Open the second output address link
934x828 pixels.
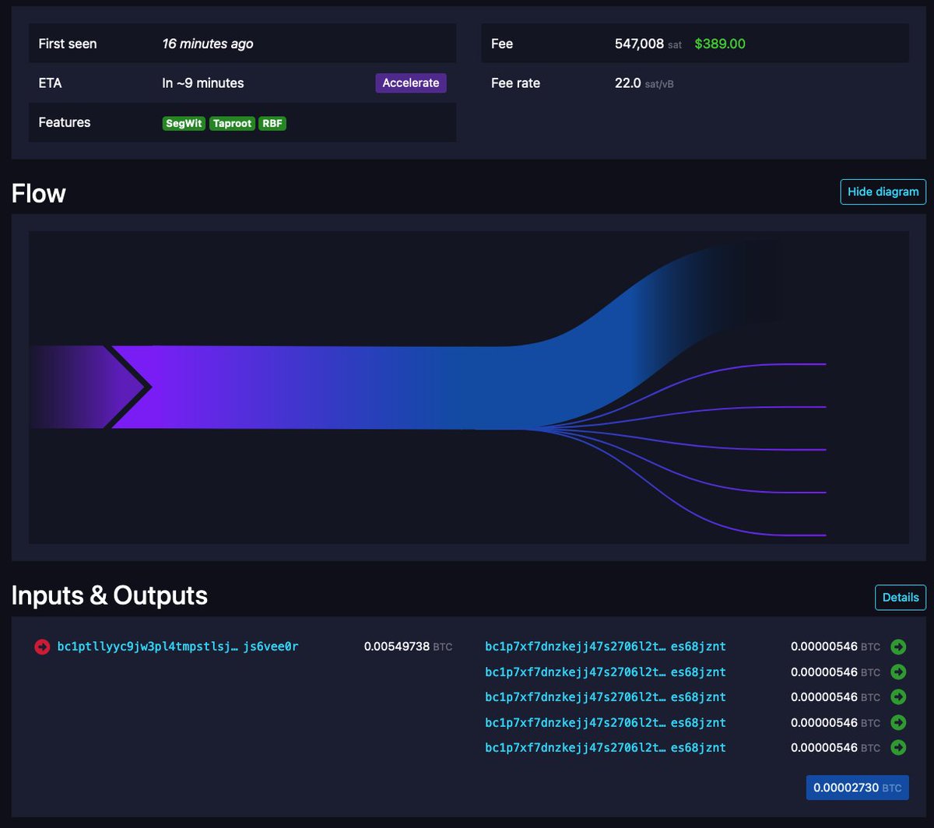[605, 672]
